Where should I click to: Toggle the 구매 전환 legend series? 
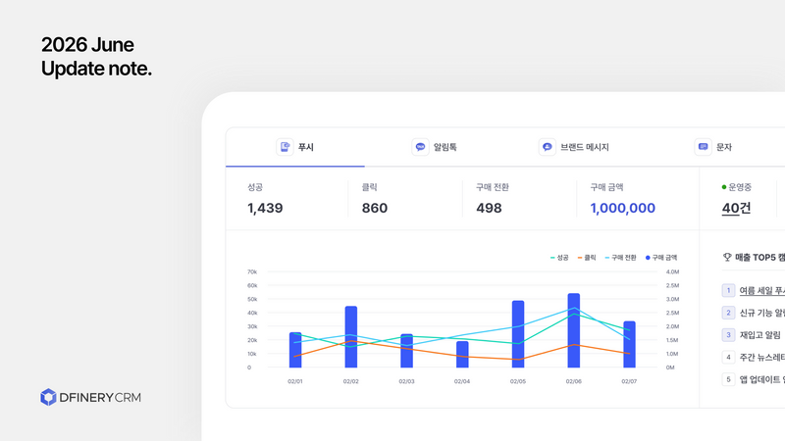pyautogui.click(x=620, y=258)
